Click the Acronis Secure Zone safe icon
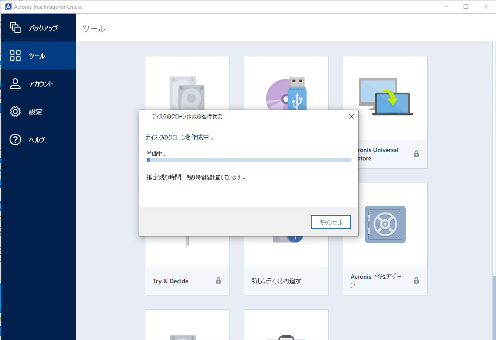This screenshot has width=496, height=340. coord(385,225)
